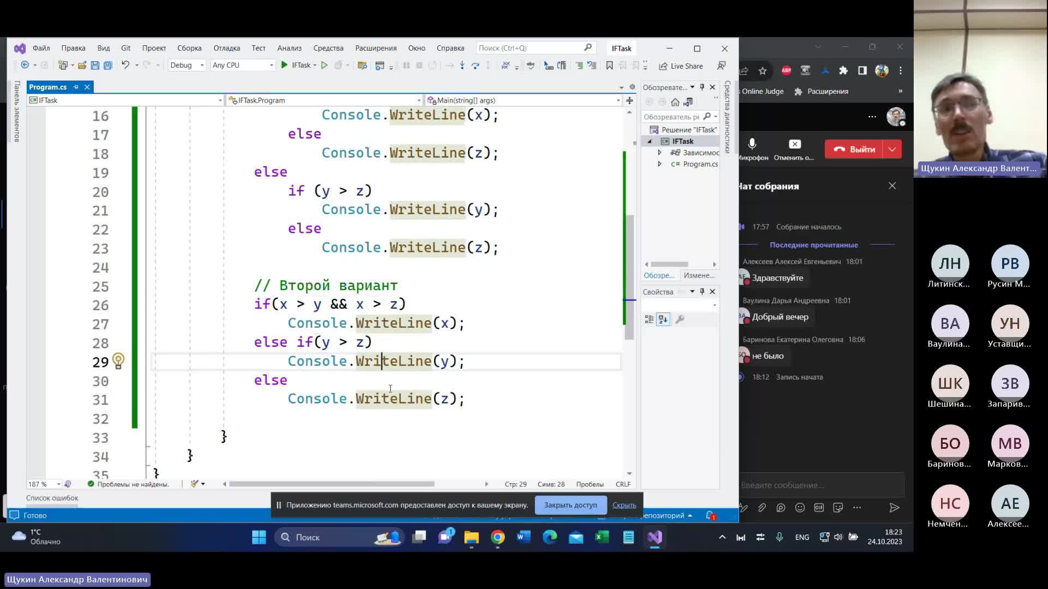Screen dimensions: 1048x589
Task: Switch to the Измене... tab under Solution Explorer
Action: (x=699, y=275)
